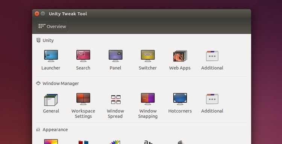Open Window Manager General settings
Image resolution: width=282 pixels, height=144 pixels.
(51, 100)
